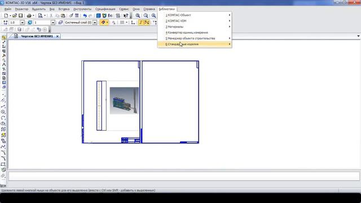
Task: Expand the КОМПАС-Объект submenu arrow
Action: [230, 15]
